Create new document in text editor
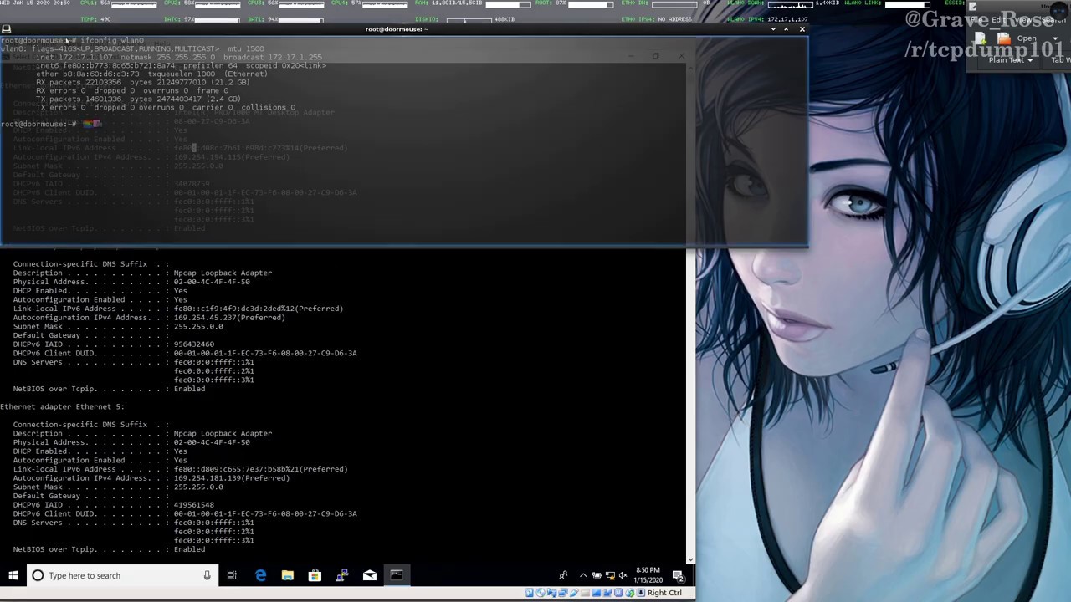Screen dimensions: 1071x602 [981, 38]
